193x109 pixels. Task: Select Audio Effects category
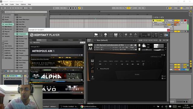pos(8,24)
